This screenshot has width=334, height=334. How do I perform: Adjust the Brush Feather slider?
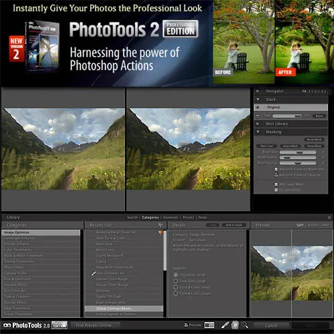298,158
